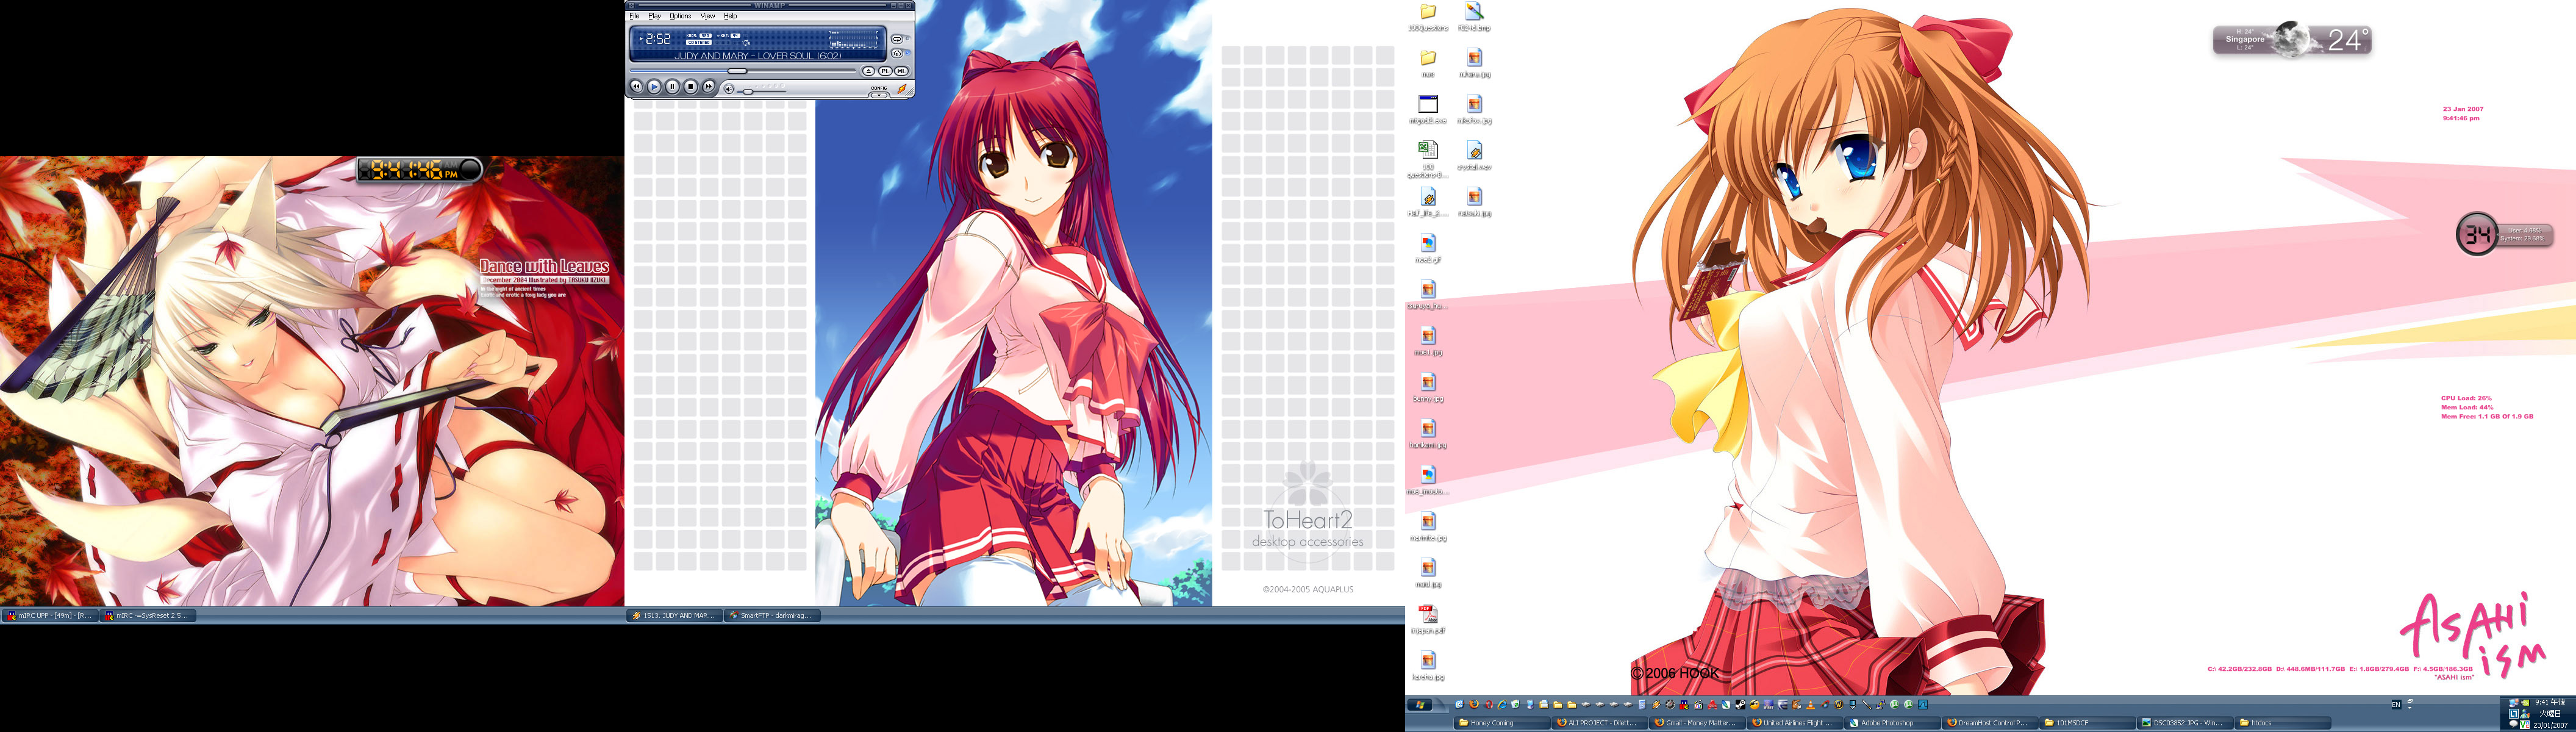Click the Winamp spectrum visualizer

click(853, 40)
